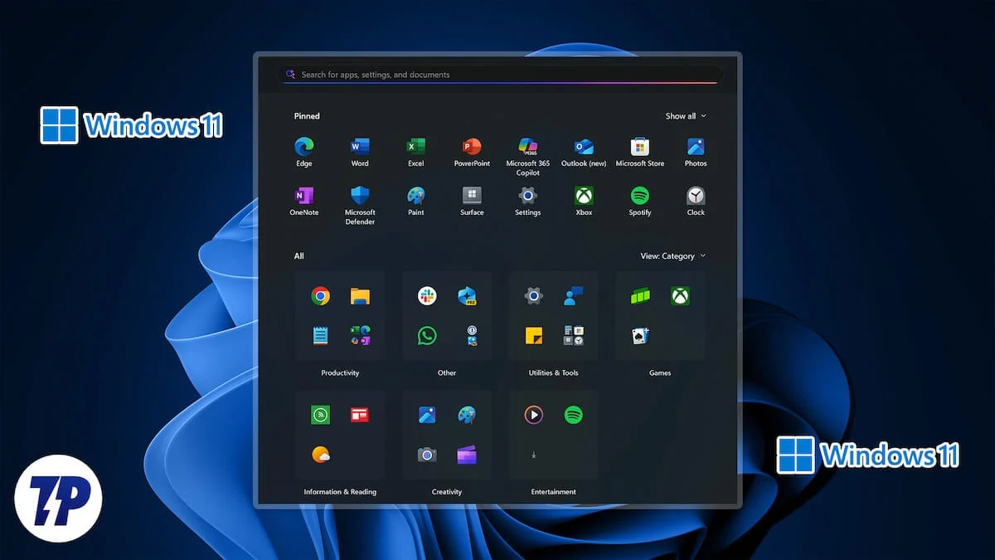Image resolution: width=995 pixels, height=560 pixels.
Task: Open the Photos app
Action: (695, 147)
